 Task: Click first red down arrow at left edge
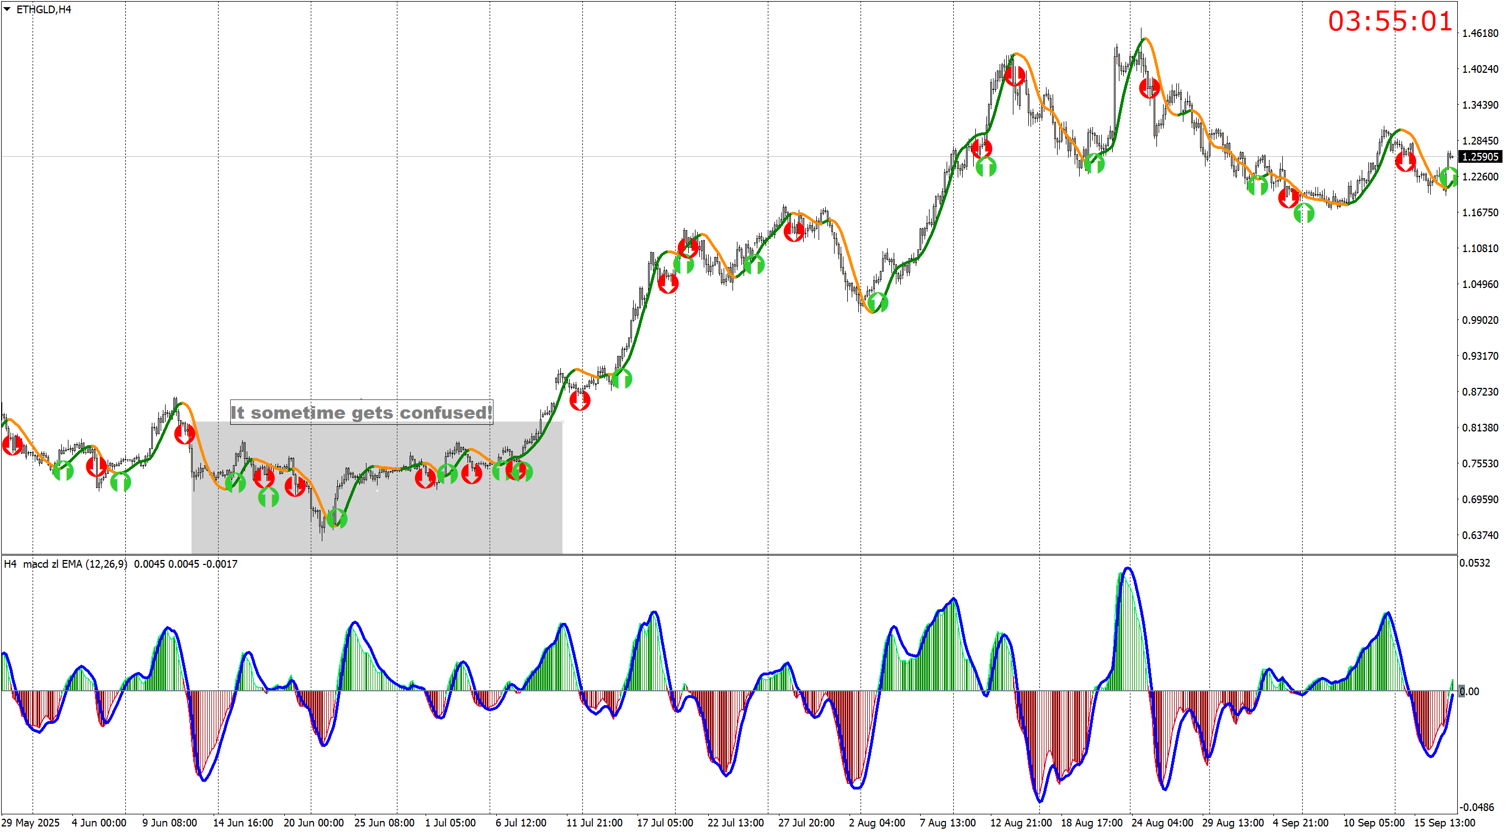[12, 445]
